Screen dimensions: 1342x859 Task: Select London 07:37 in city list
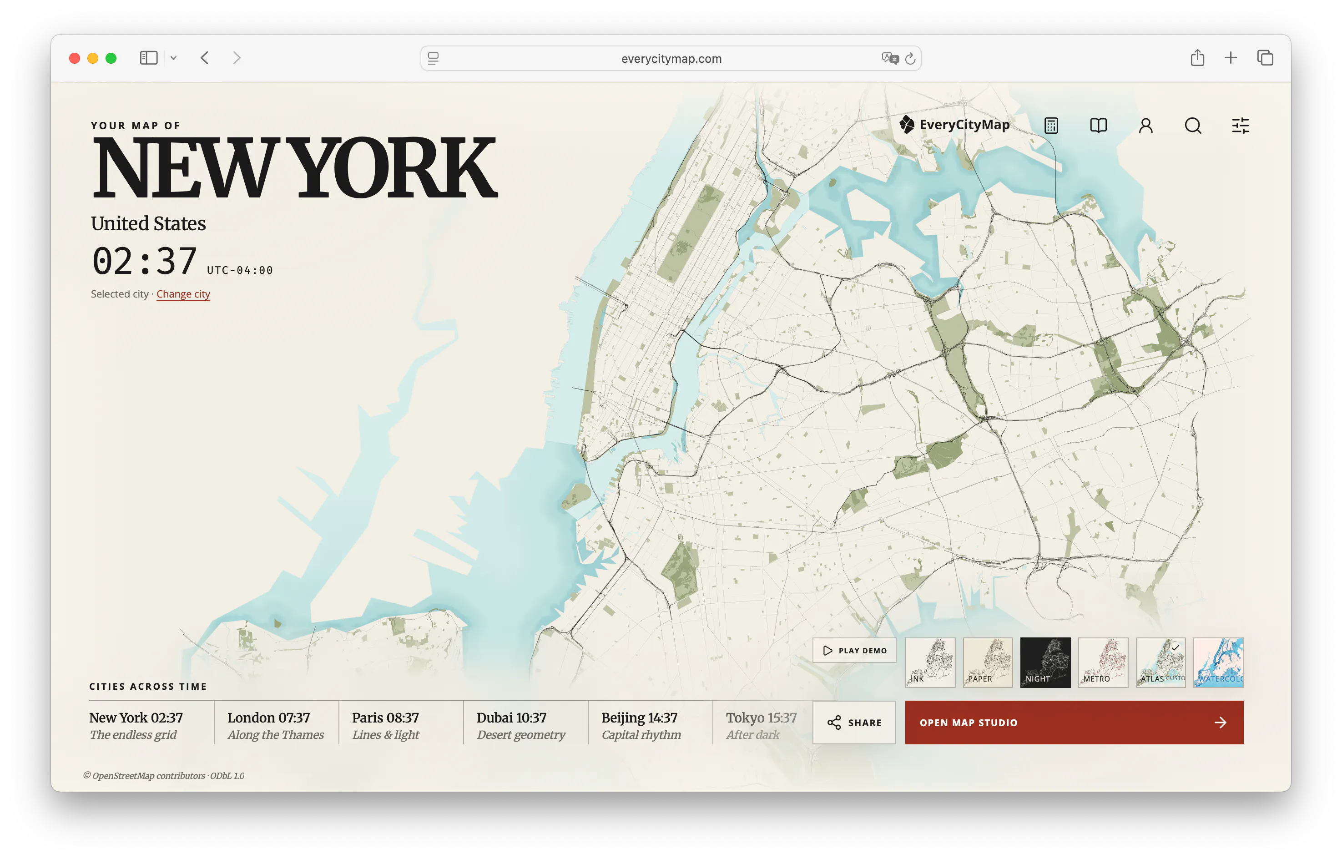click(277, 726)
